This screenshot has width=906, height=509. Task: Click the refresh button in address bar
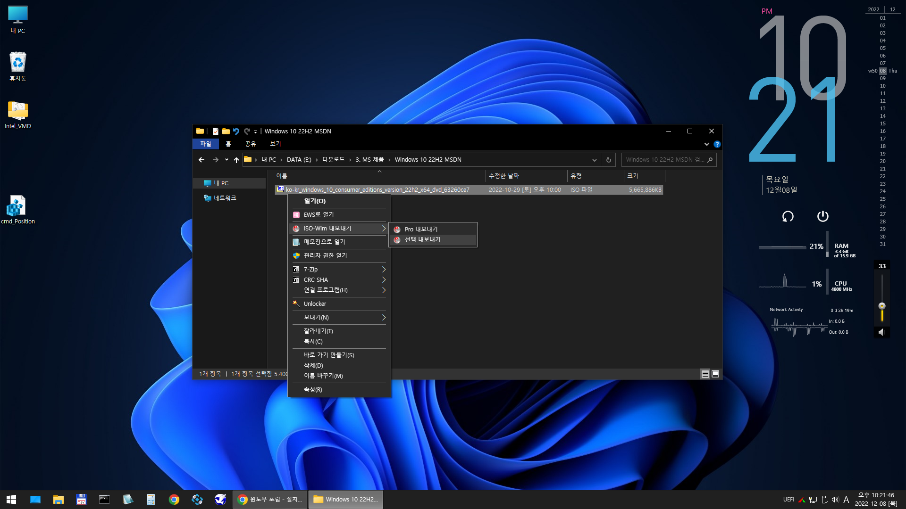609,160
